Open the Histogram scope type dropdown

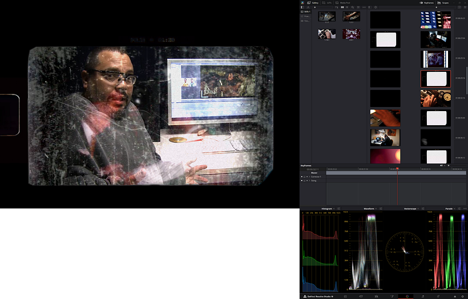point(335,209)
